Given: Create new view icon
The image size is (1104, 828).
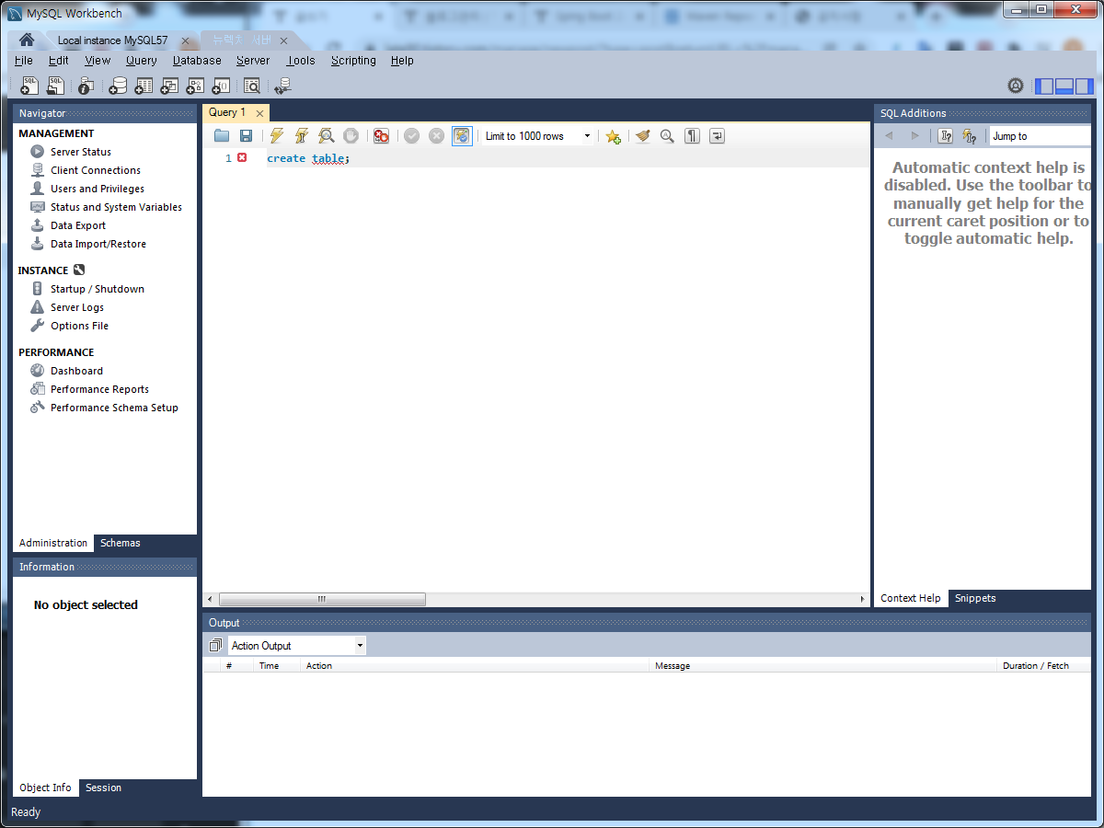Looking at the screenshot, I should [x=169, y=86].
